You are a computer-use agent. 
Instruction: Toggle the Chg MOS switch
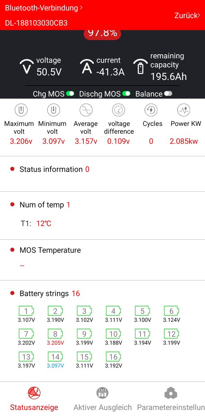70,94
